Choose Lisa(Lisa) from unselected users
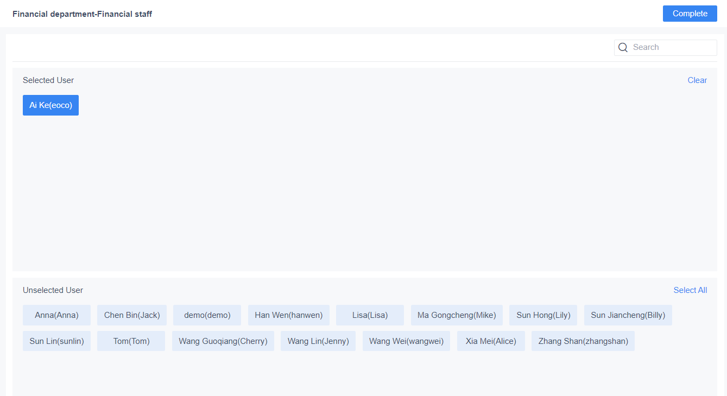 (x=370, y=315)
